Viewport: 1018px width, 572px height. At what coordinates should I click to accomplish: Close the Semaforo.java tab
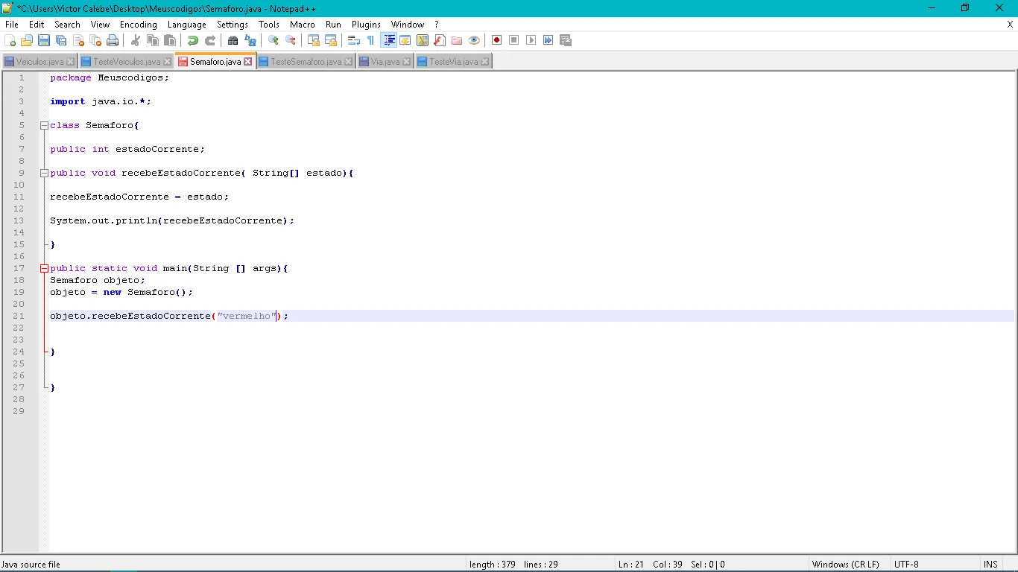point(248,62)
